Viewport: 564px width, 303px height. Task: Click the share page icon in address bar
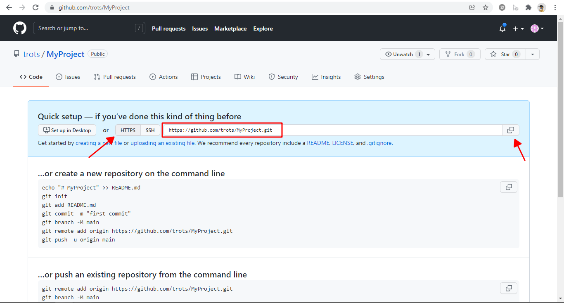click(x=472, y=7)
